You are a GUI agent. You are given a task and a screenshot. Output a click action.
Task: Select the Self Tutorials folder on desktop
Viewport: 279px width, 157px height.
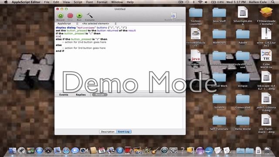click(x=219, y=123)
